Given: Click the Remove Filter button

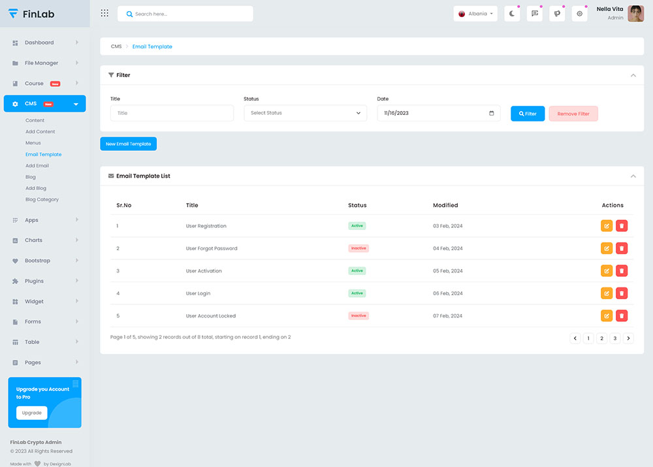Looking at the screenshot, I should tap(573, 114).
